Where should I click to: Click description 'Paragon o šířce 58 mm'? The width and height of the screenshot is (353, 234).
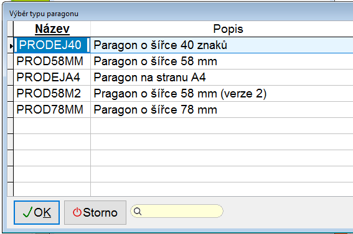point(156,61)
